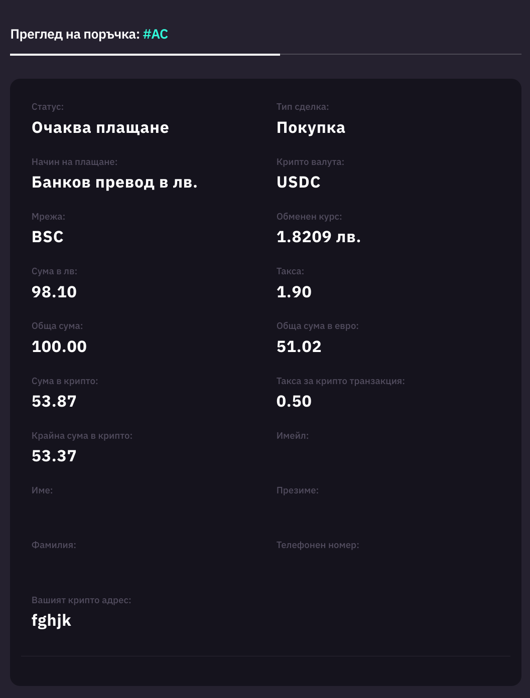Click the 0.50 crypto transaction fee
The width and height of the screenshot is (530, 698).
[294, 401]
